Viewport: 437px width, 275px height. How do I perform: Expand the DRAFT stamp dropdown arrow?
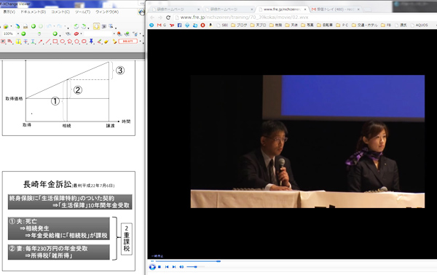pos(140,41)
